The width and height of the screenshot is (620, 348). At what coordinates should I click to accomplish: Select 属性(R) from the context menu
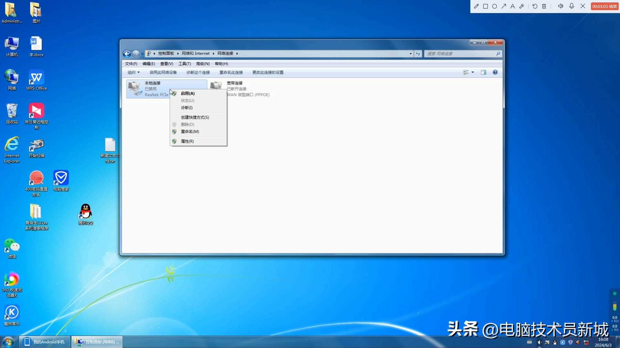(x=187, y=141)
